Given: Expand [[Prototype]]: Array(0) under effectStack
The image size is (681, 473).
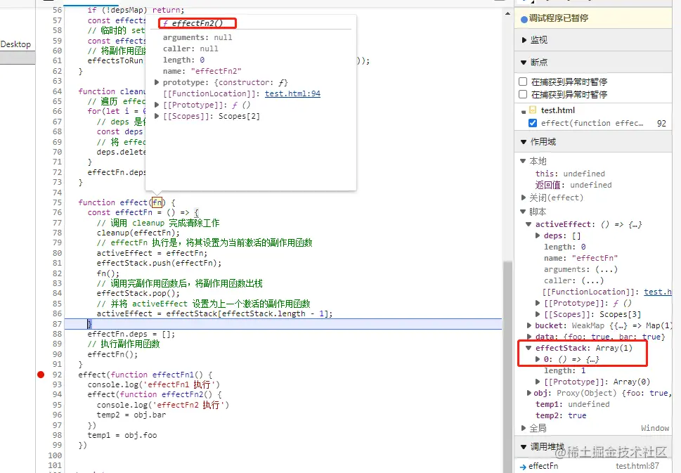Looking at the screenshot, I should pos(538,382).
